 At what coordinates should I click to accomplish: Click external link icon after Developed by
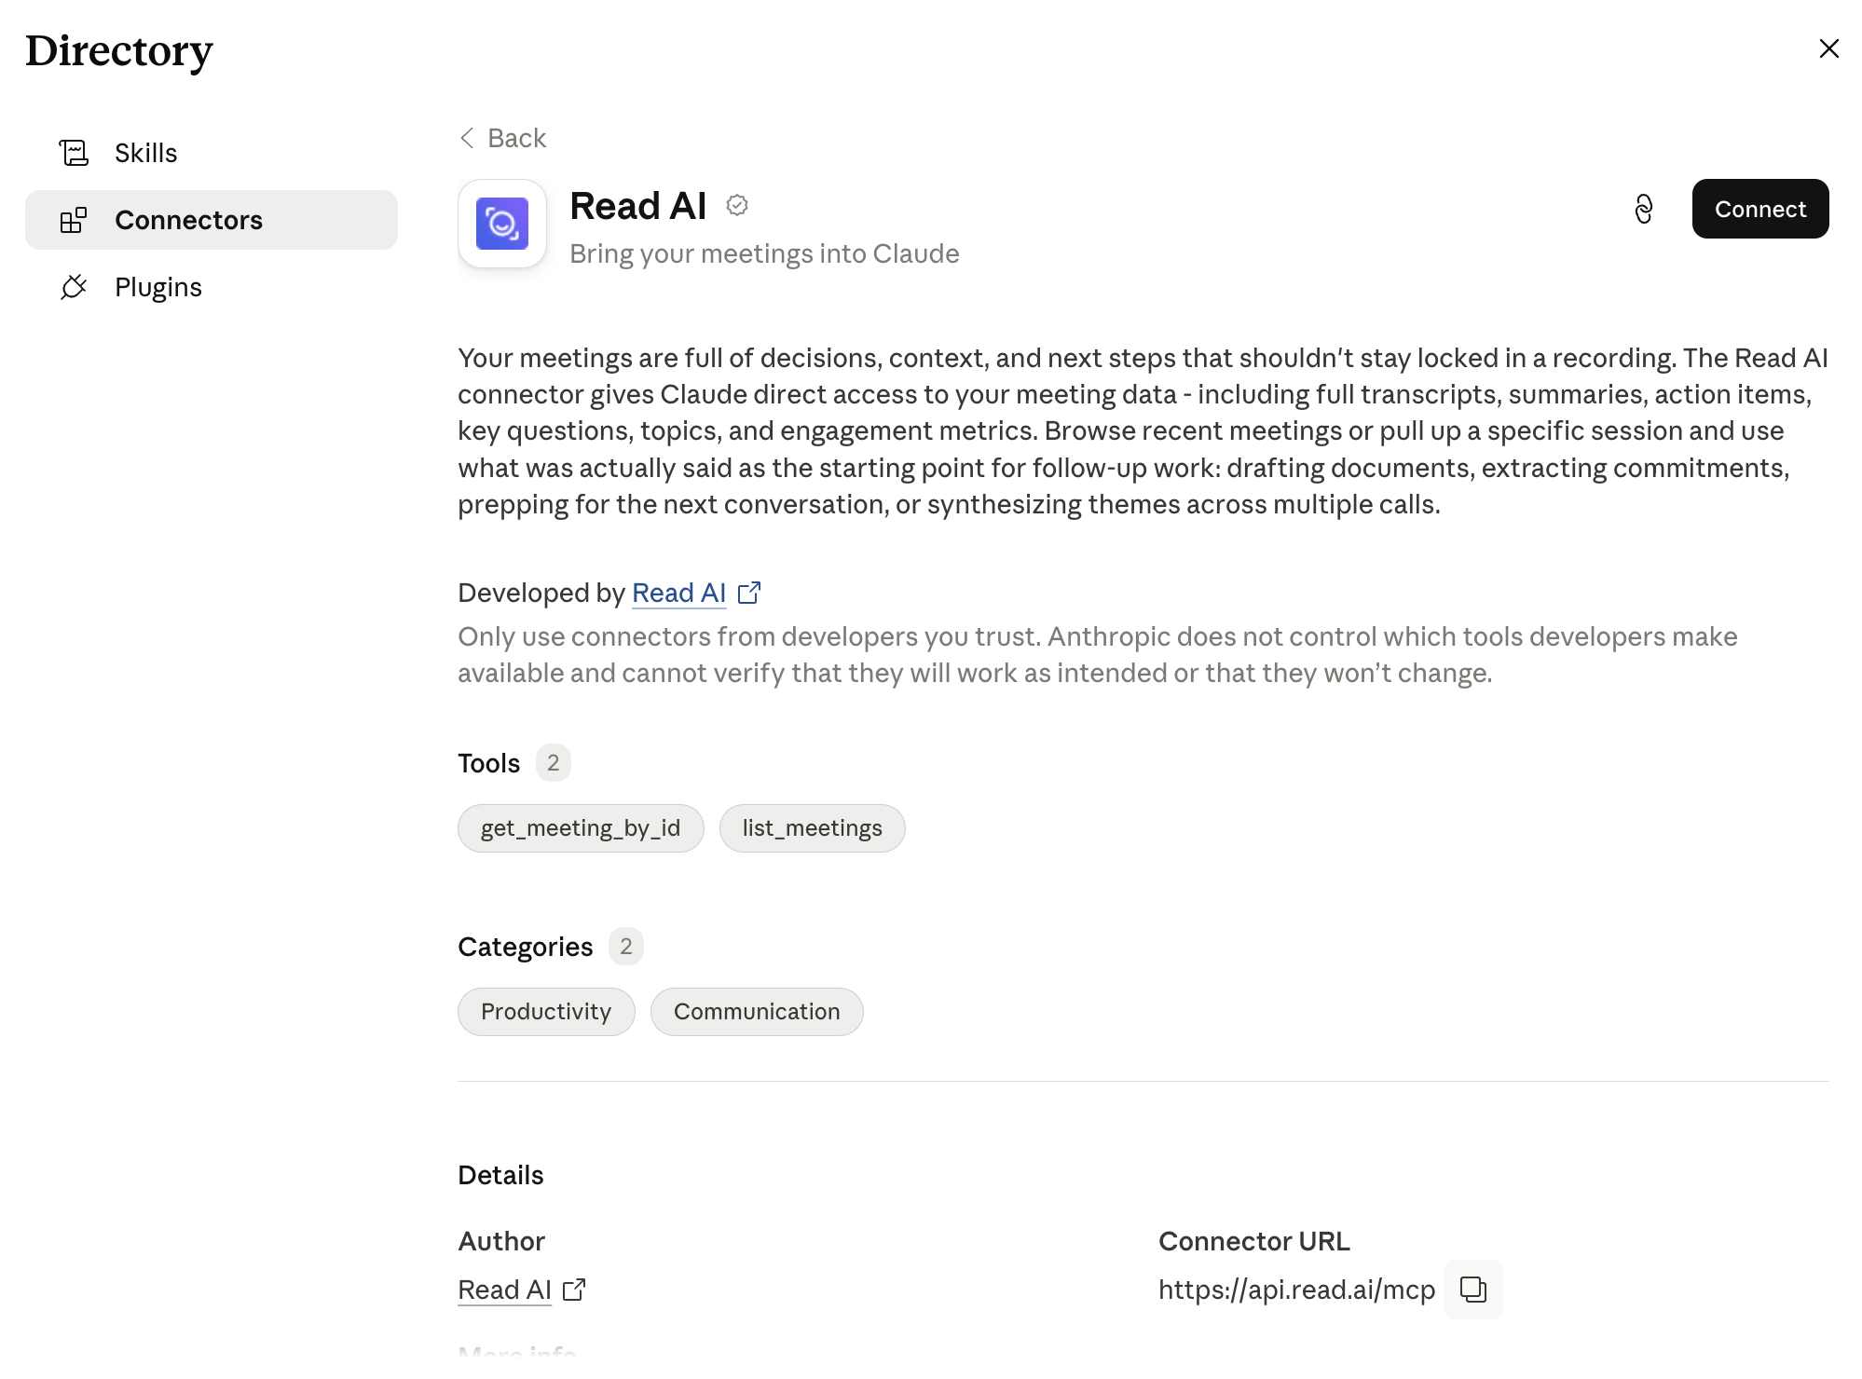click(x=749, y=593)
